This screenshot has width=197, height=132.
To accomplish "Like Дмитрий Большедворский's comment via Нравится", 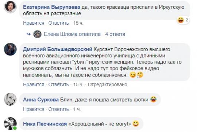I will pyautogui.click(x=34, y=84).
